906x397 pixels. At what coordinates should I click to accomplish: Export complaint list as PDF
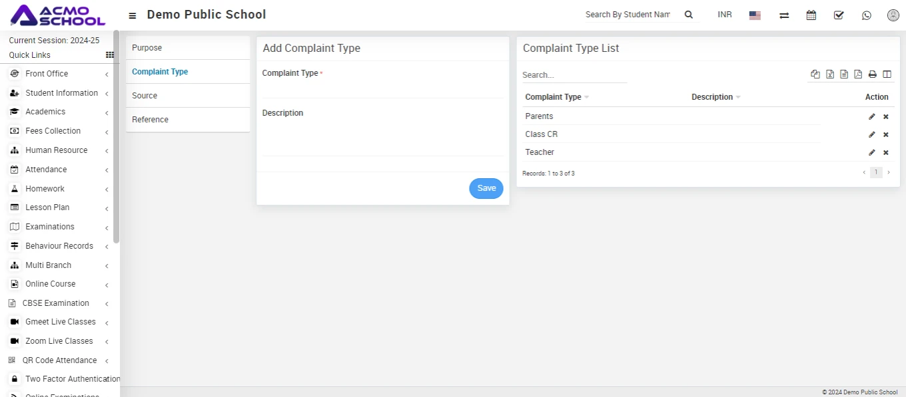(x=858, y=74)
